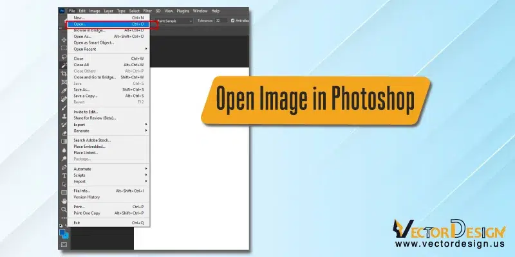Expand the Generate submenu
The height and width of the screenshot is (257, 515).
(109, 131)
